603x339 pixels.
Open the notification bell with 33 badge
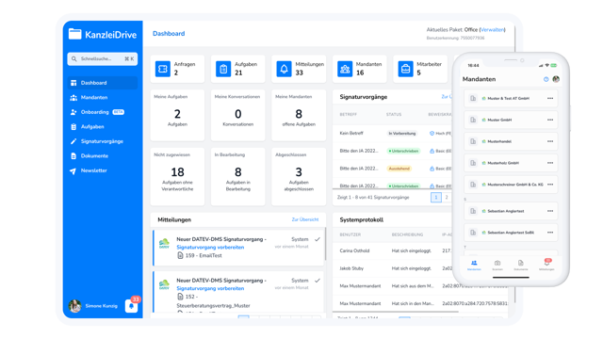132,306
